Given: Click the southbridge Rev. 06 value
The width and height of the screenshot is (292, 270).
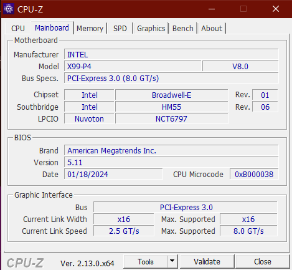Looking at the screenshot, I should pos(265,107).
